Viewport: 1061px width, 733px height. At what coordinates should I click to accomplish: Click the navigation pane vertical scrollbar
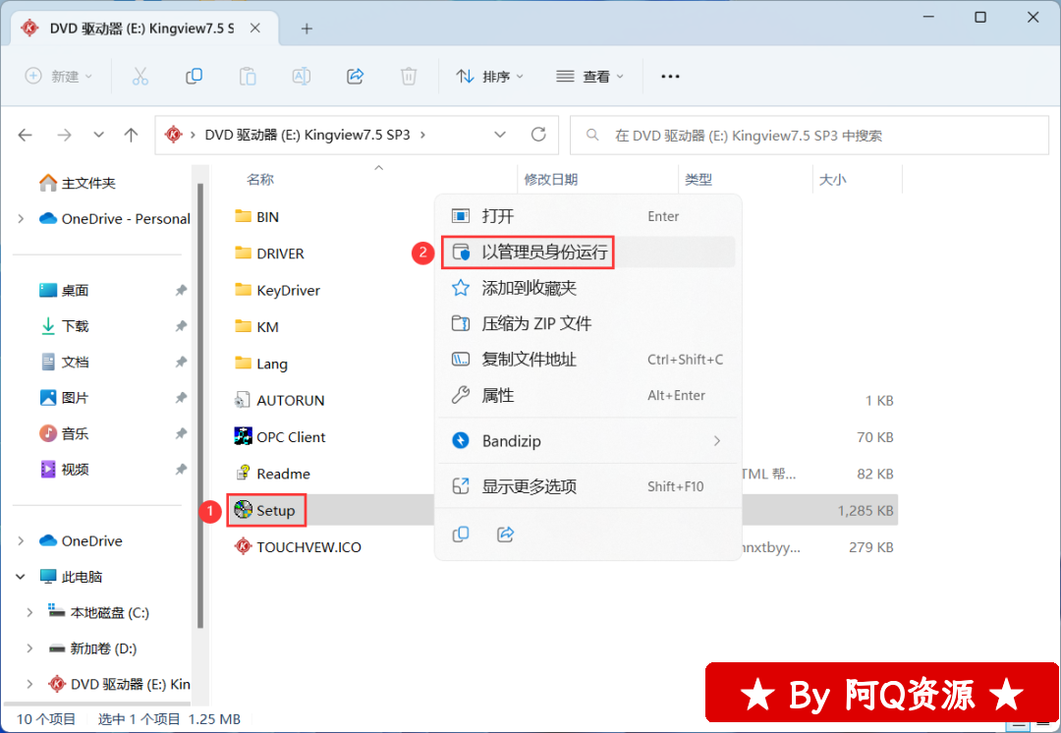[x=200, y=406]
